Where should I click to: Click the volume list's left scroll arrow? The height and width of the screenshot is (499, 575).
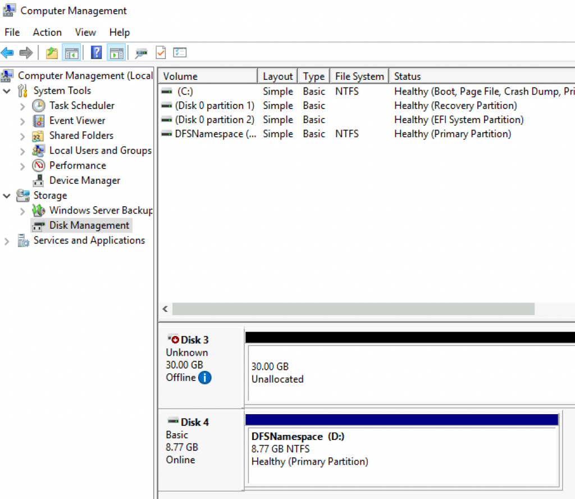(x=166, y=309)
